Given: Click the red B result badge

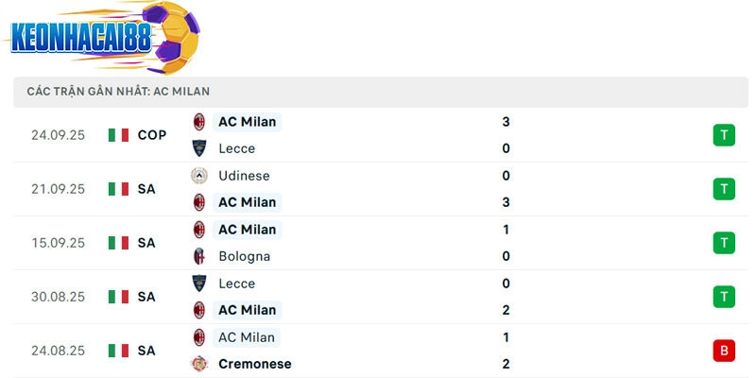Looking at the screenshot, I should point(724,351).
